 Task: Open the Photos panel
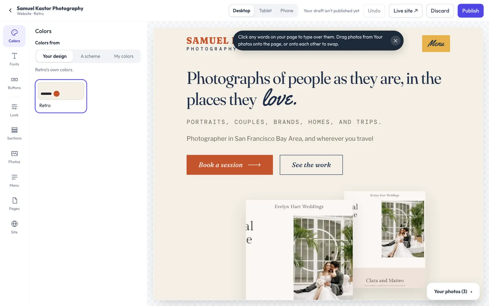pos(14,157)
